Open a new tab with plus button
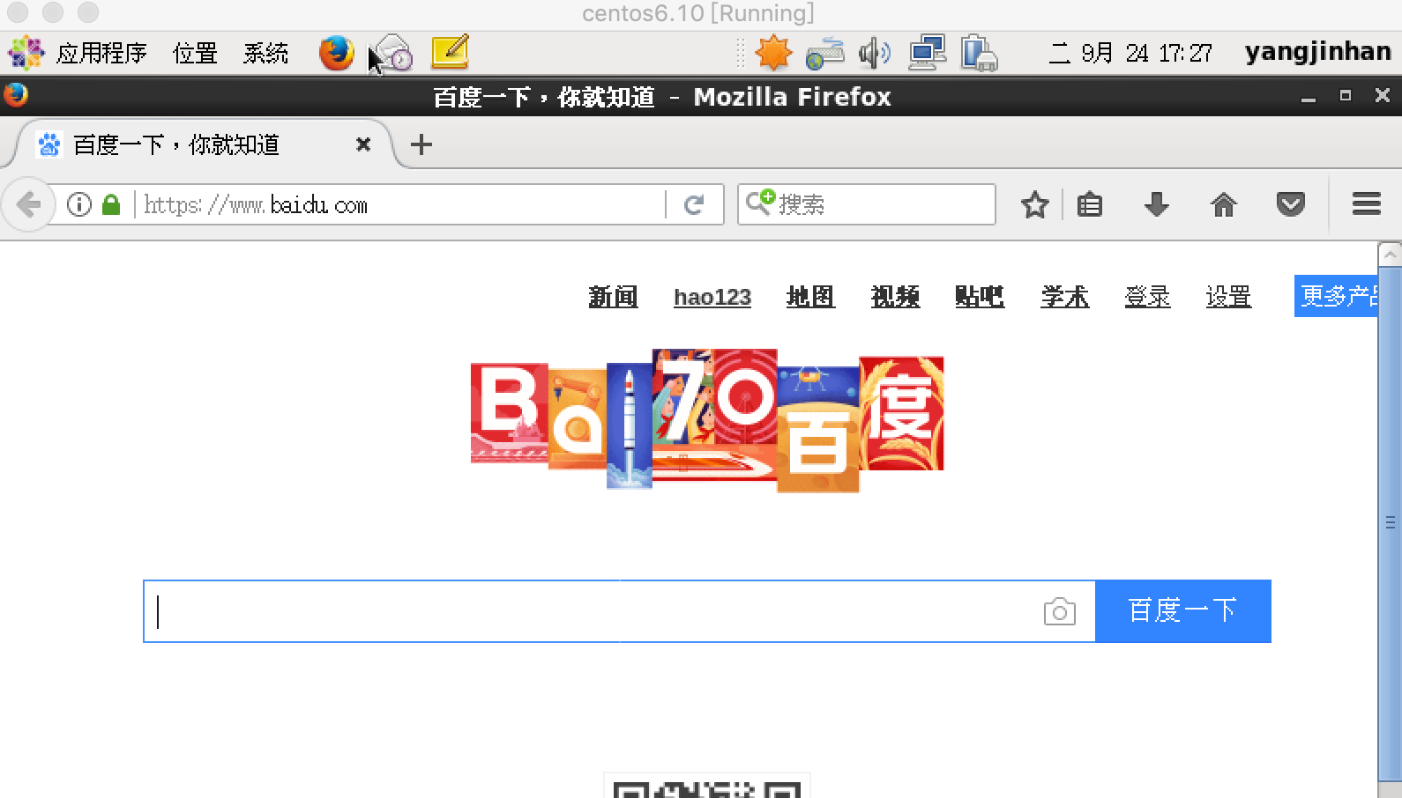The image size is (1402, 798). point(421,144)
